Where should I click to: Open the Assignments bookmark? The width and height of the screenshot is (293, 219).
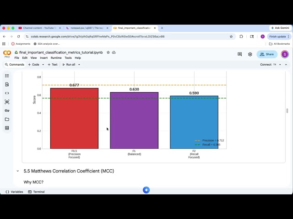[21, 44]
